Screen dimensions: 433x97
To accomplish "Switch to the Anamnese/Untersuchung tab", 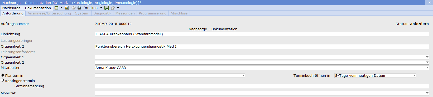I will [49, 13].
